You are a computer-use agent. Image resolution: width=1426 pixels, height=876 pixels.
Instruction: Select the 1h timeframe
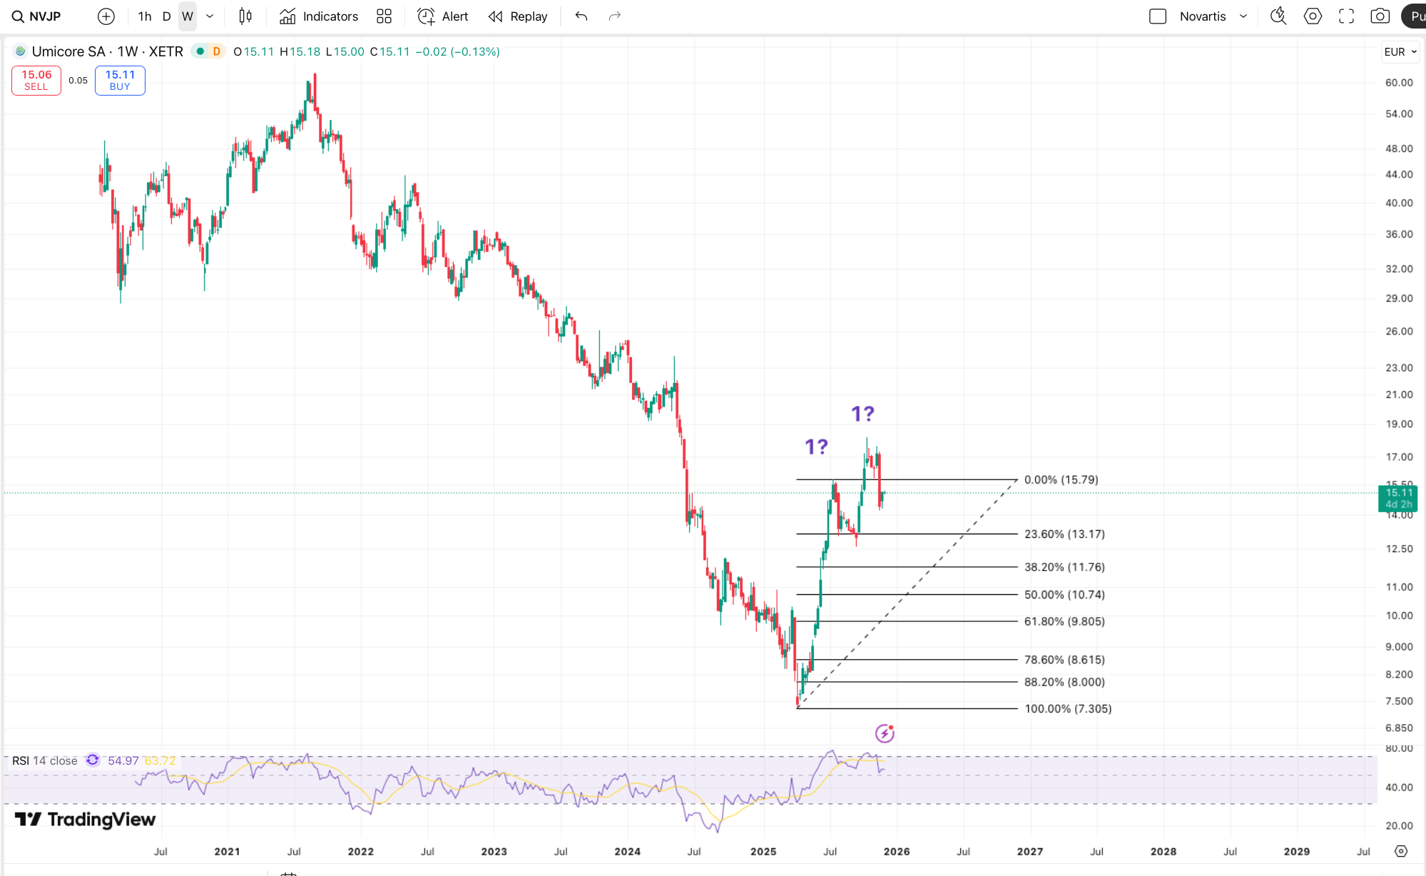pos(145,16)
